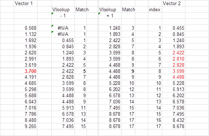The image size is (209, 136).
Task: Select the cell with value 8.432
Action: pyautogui.click(x=173, y=120)
